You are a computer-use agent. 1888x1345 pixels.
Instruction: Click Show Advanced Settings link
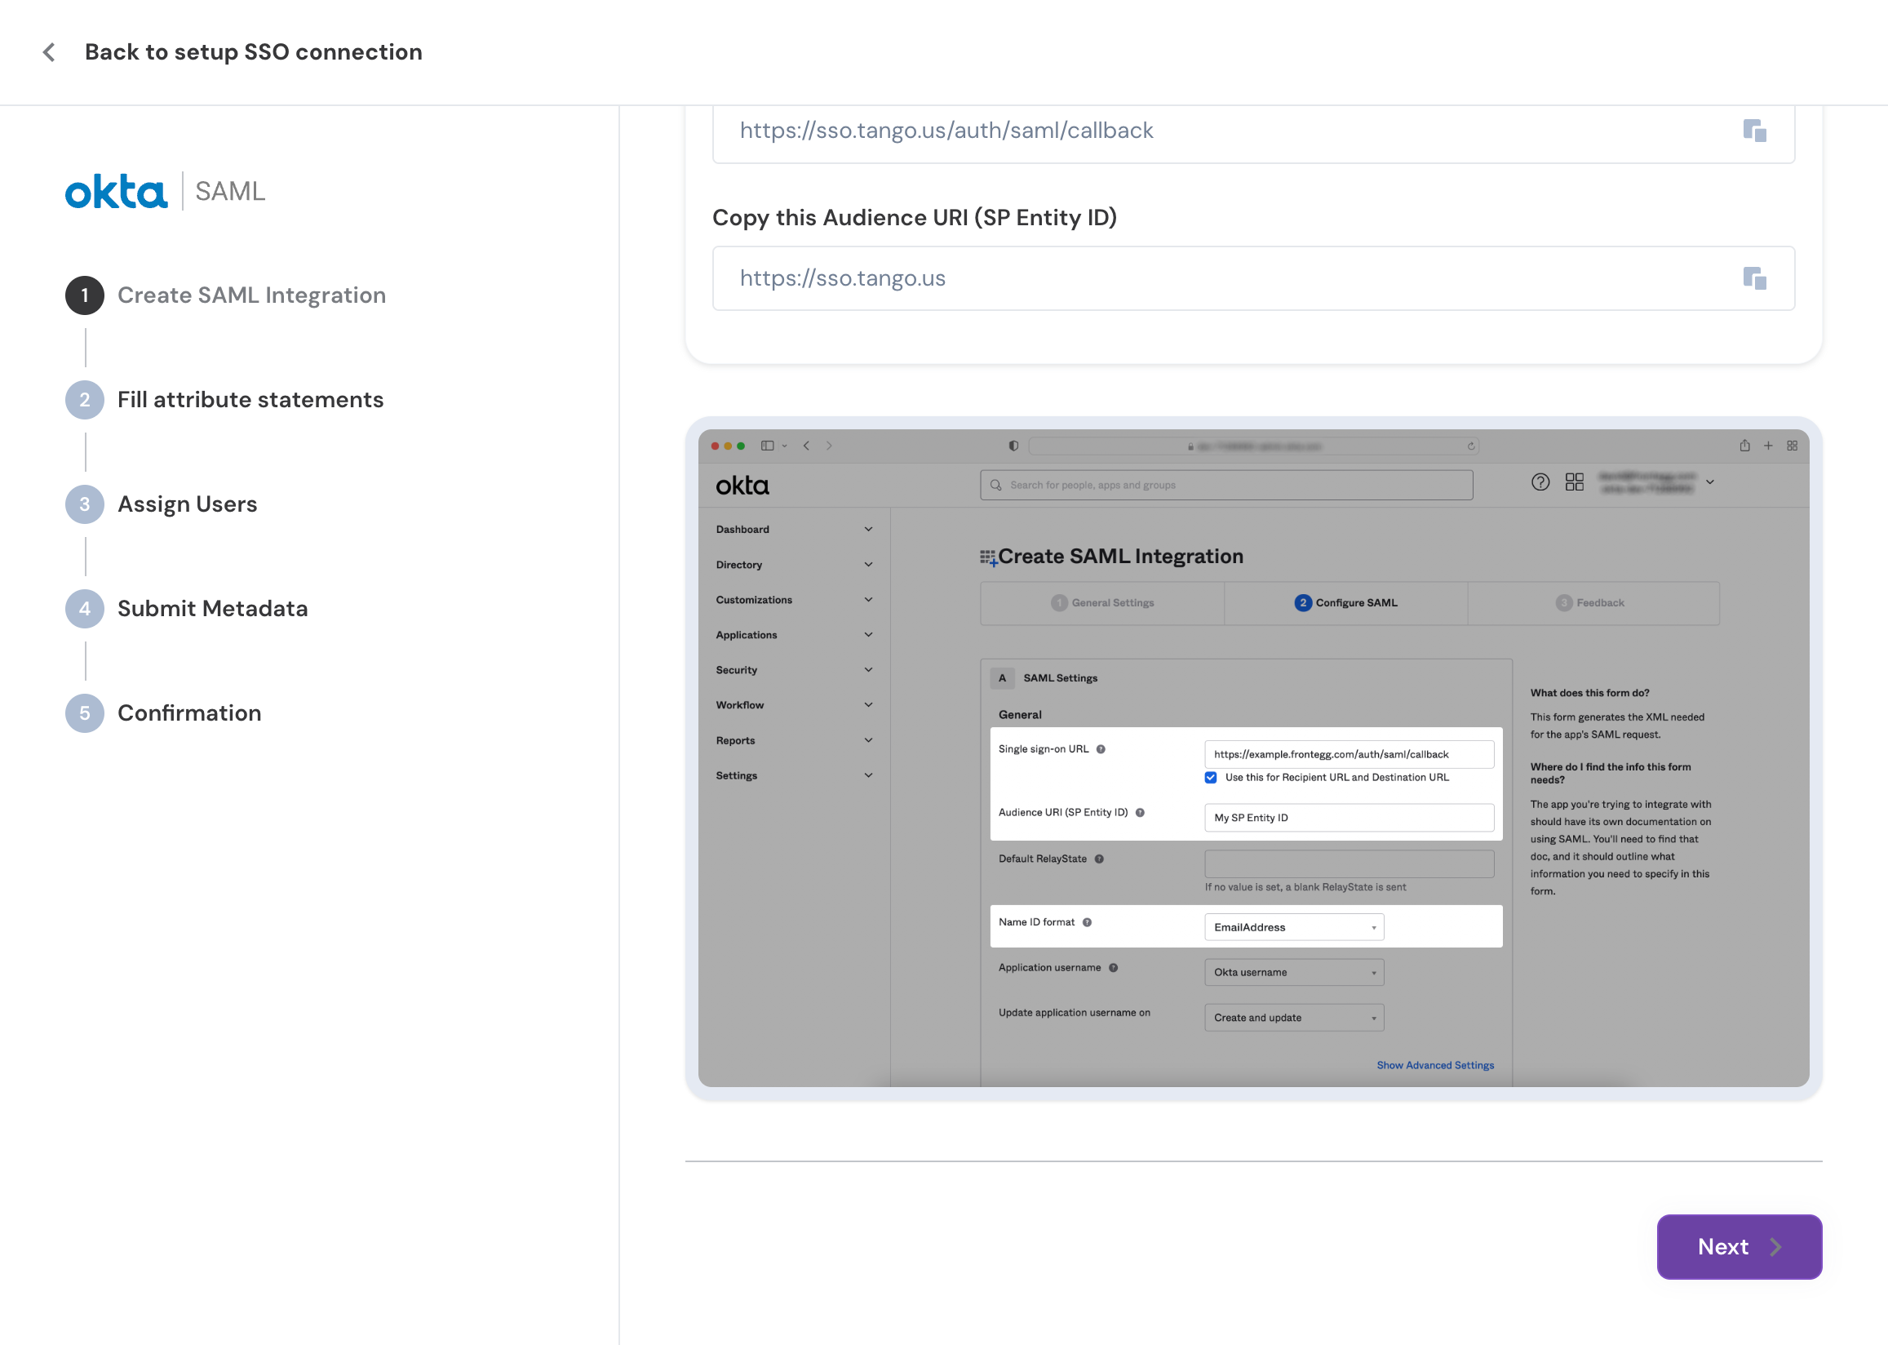click(x=1435, y=1065)
